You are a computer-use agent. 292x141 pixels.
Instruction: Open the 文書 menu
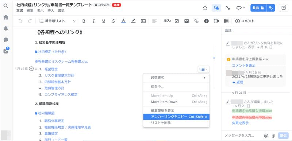tap(20, 11)
